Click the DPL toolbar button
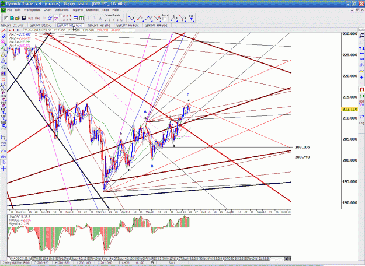 click(x=37, y=18)
